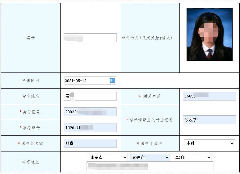The width and height of the screenshot is (240, 174).
Task: Click the 原专业层次 label
Action: point(151,143)
